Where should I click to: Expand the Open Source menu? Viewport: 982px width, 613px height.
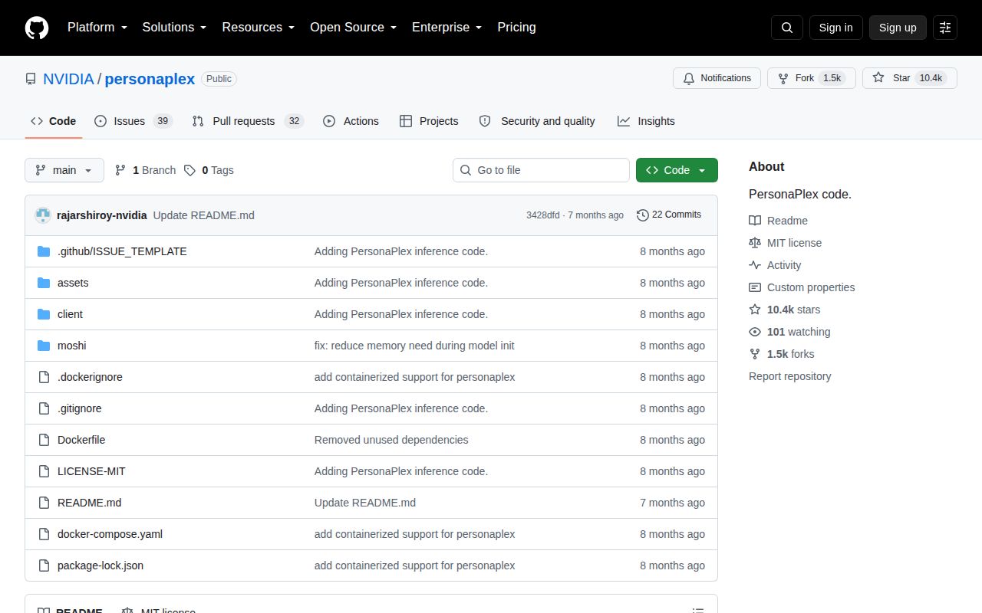point(353,28)
